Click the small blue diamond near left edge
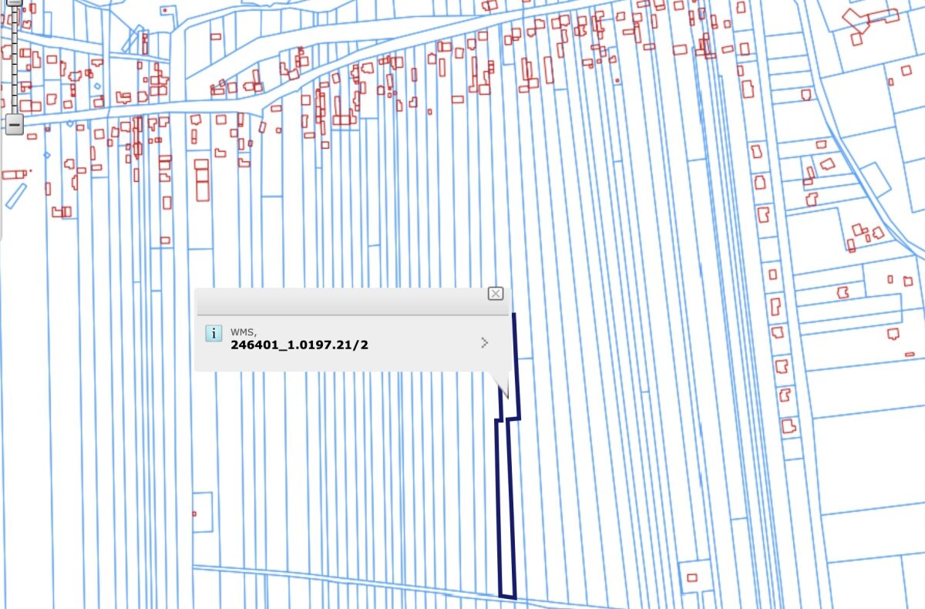This screenshot has height=609, width=925. [46, 156]
